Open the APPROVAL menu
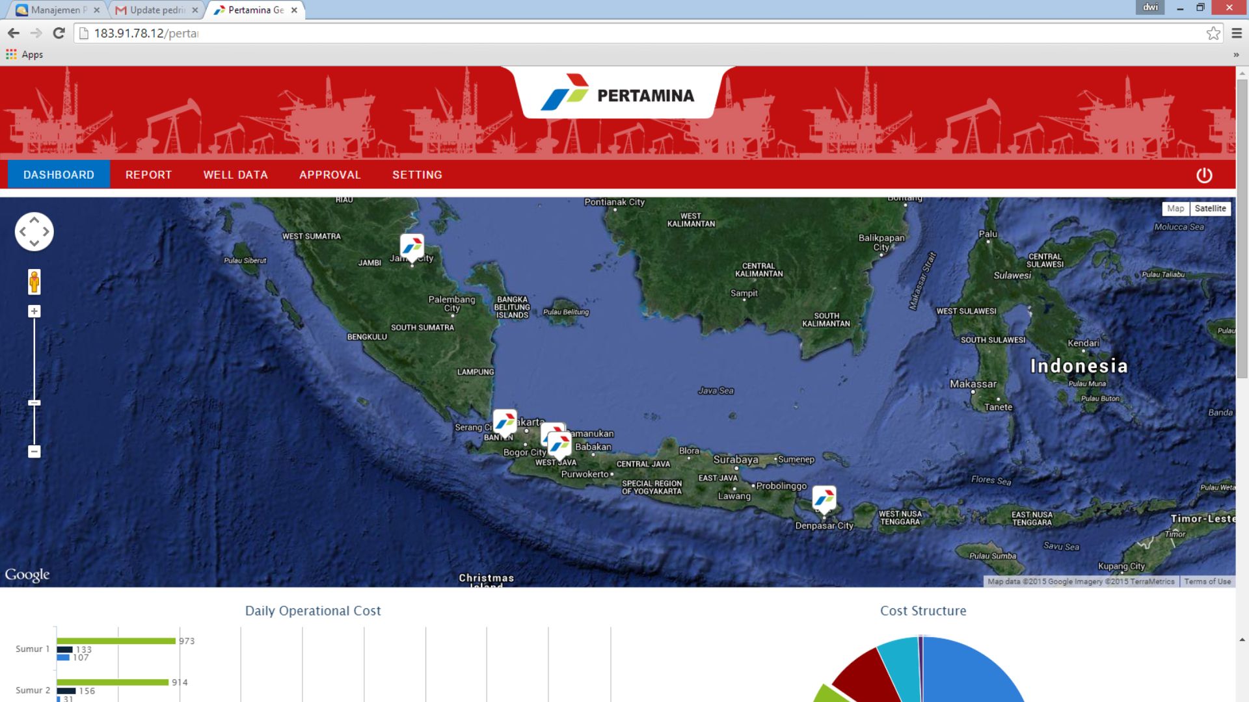This screenshot has width=1249, height=702. tap(330, 175)
